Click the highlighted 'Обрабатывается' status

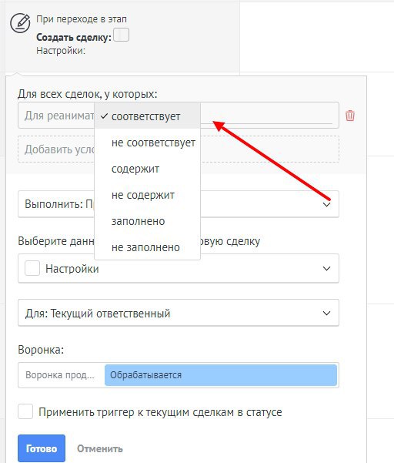tap(221, 375)
